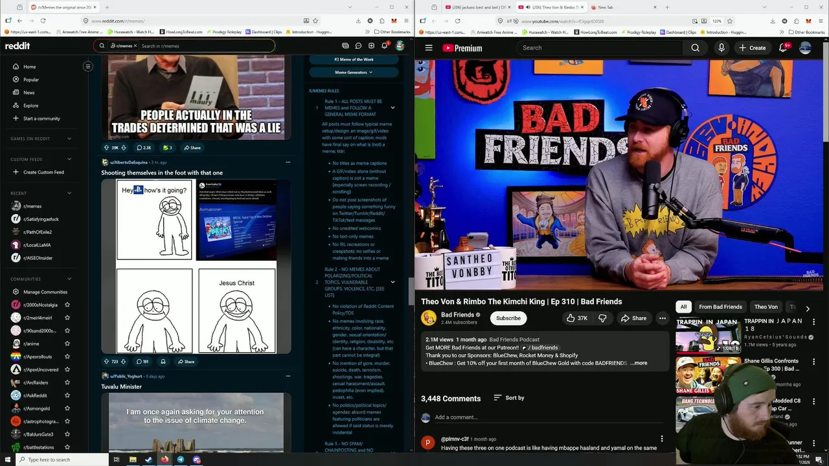Favorite r/AskReddit with star

pos(67,395)
